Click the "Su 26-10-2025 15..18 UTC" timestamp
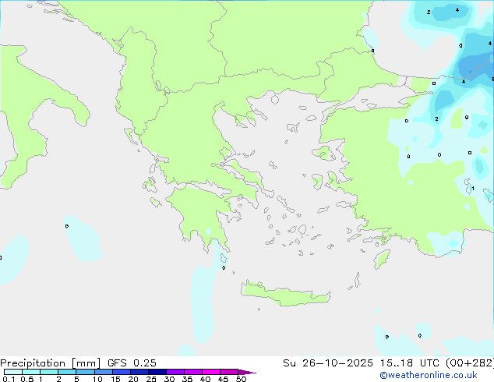Image resolution: width=494 pixels, height=382 pixels. point(361,363)
